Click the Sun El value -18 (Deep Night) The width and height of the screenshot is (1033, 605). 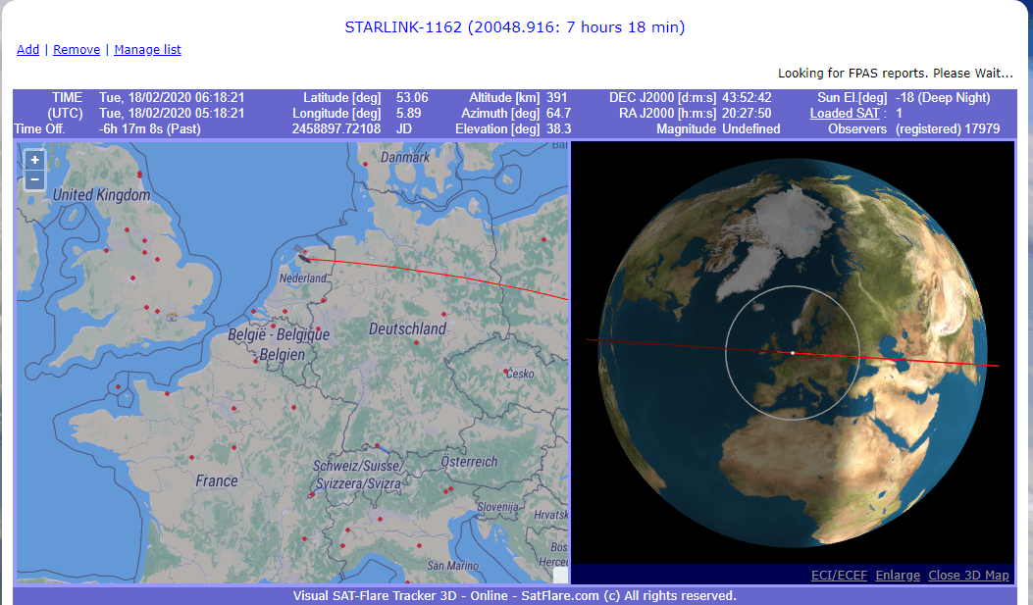[943, 97]
